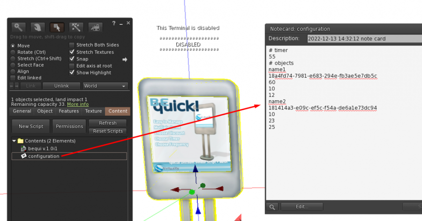Image resolution: width=422 pixels, height=221 pixels.
Task: Toggle the Edit linked checkbox
Action: 13,78
